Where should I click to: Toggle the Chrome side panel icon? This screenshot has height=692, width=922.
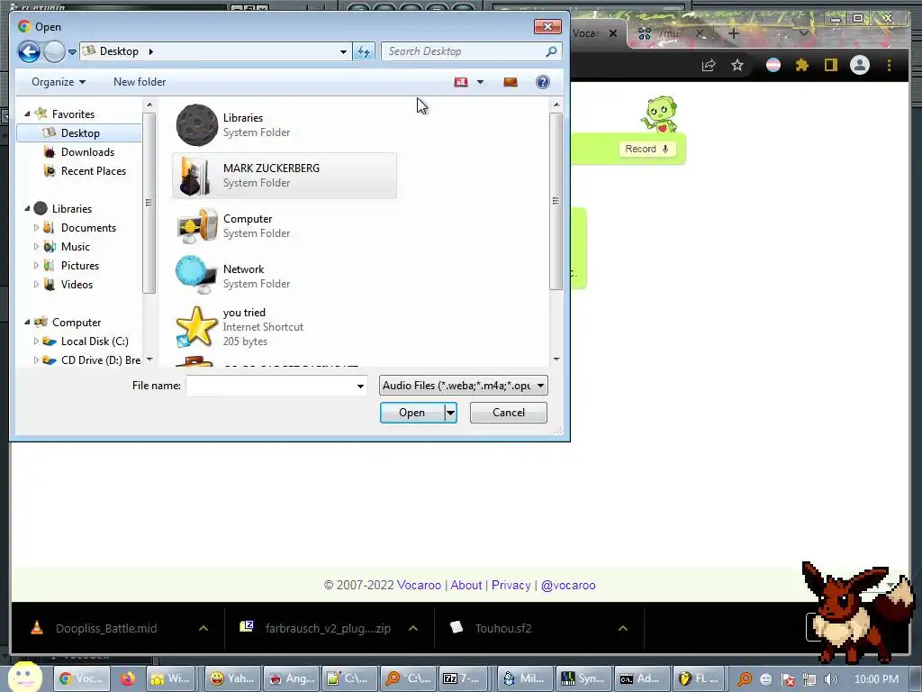(x=830, y=65)
